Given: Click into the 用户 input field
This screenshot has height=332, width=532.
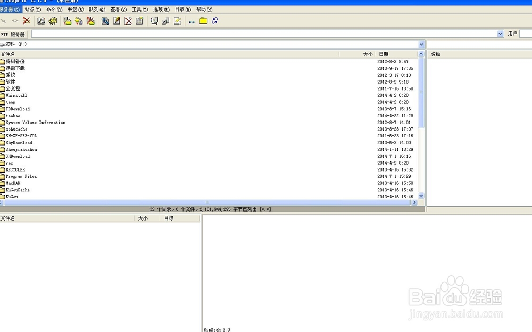Looking at the screenshot, I should 526,34.
